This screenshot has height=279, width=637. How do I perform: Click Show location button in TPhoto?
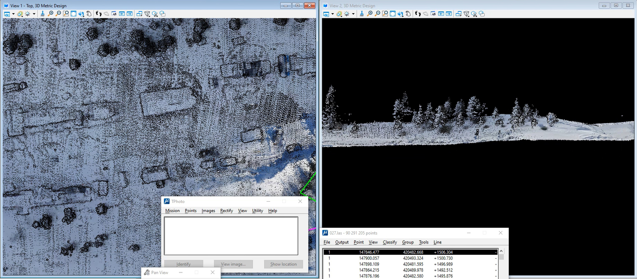(283, 264)
